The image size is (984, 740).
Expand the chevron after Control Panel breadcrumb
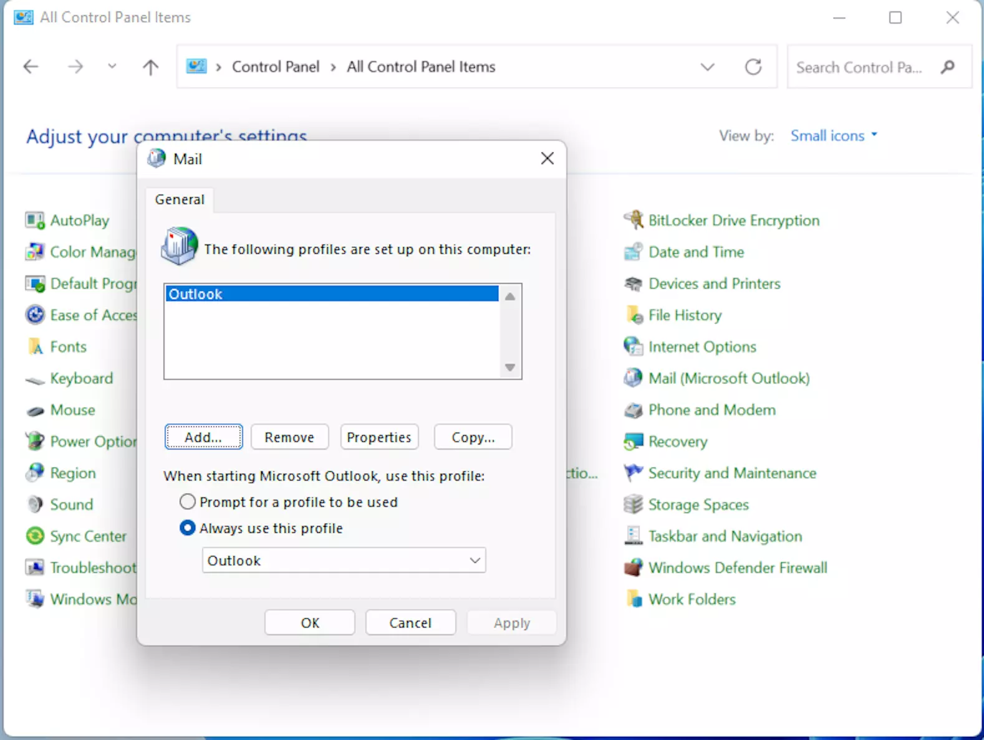coord(333,67)
